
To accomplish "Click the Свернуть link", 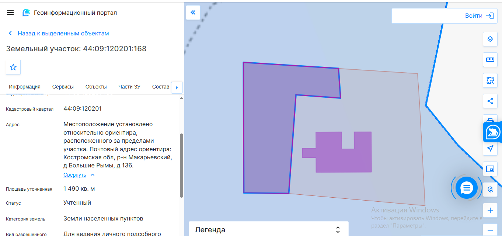I will (x=74, y=175).
